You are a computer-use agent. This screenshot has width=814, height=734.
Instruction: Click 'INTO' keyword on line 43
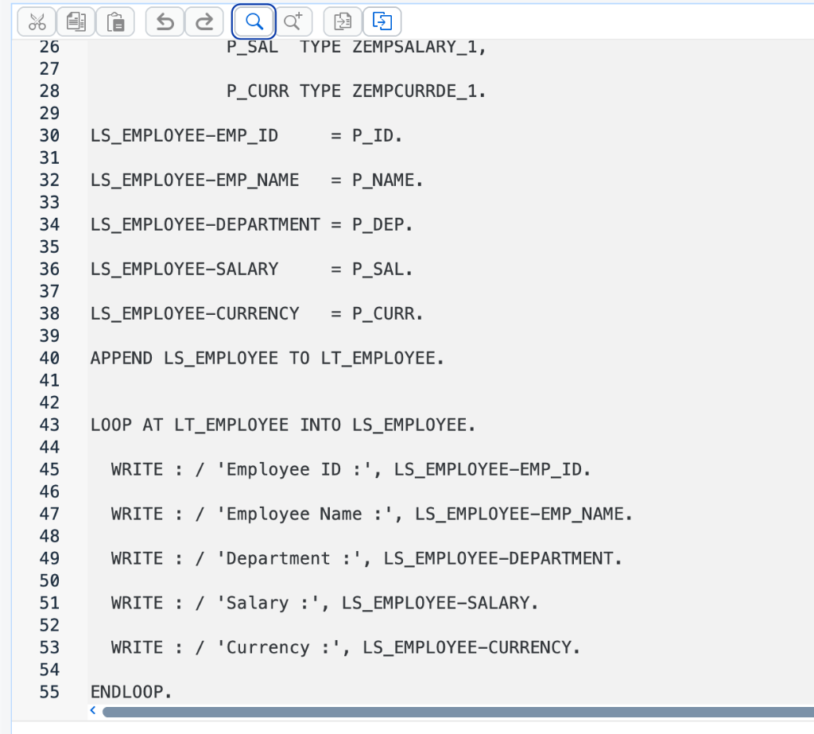(x=320, y=425)
